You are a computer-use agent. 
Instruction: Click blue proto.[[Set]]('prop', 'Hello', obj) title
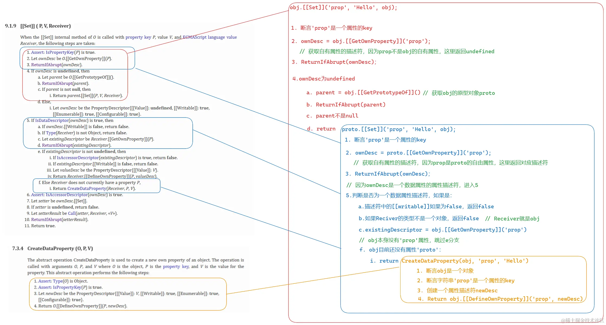coord(398,129)
